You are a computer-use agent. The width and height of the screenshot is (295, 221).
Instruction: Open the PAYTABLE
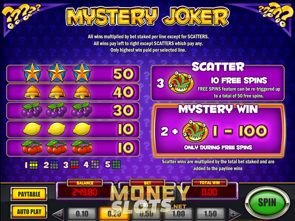point(29,194)
